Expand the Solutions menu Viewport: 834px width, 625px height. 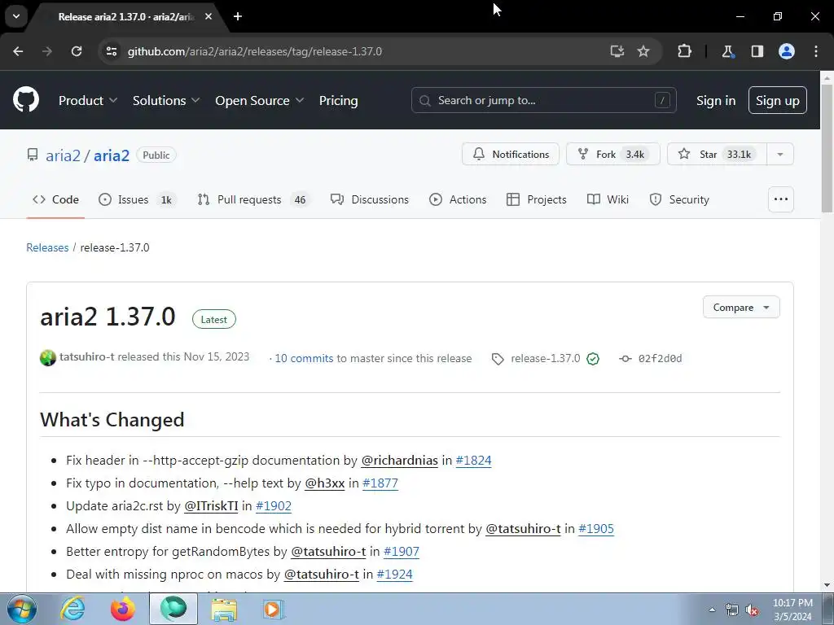(166, 100)
